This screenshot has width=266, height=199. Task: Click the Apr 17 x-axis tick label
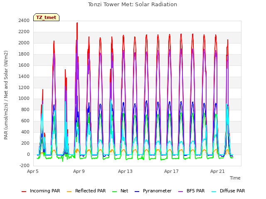[x=171, y=171]
